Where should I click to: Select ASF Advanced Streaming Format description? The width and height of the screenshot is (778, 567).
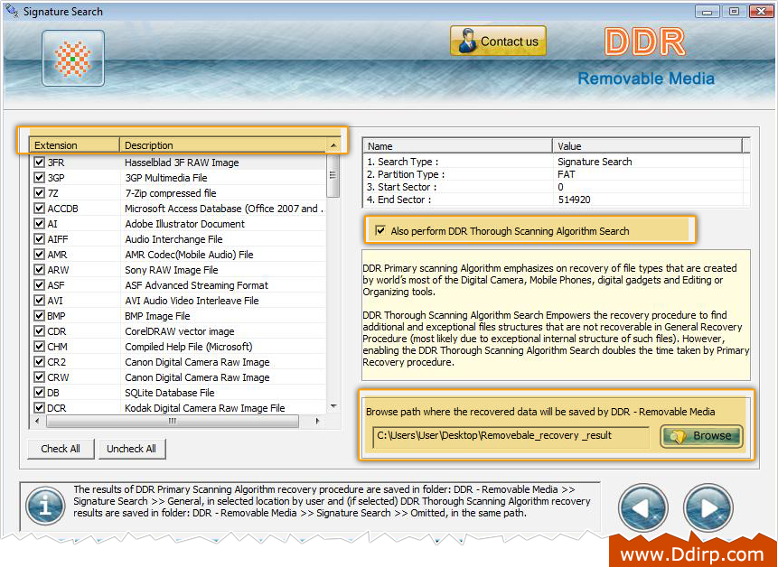pos(196,285)
